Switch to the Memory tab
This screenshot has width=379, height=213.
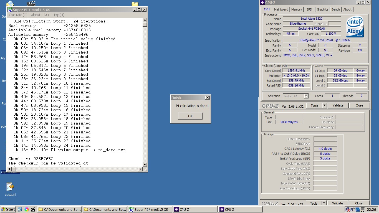pyautogui.click(x=297, y=9)
